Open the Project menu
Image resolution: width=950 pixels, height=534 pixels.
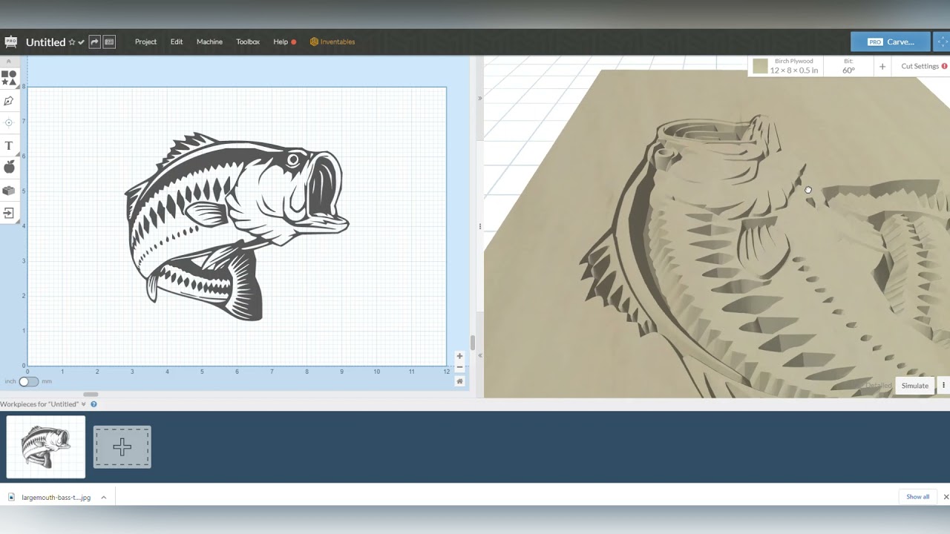[145, 42]
